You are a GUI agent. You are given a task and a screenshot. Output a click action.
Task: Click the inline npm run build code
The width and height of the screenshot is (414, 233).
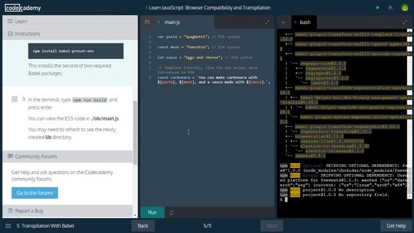[90, 100]
